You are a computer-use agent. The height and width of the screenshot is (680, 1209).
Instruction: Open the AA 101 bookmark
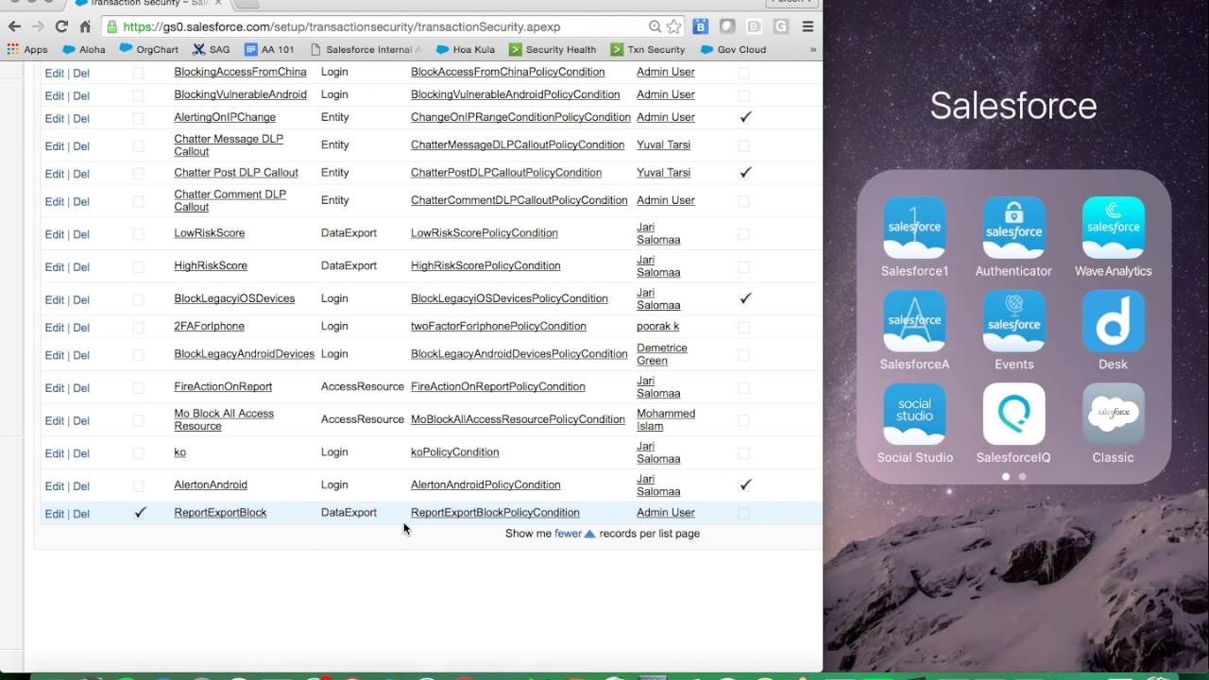[x=269, y=49]
